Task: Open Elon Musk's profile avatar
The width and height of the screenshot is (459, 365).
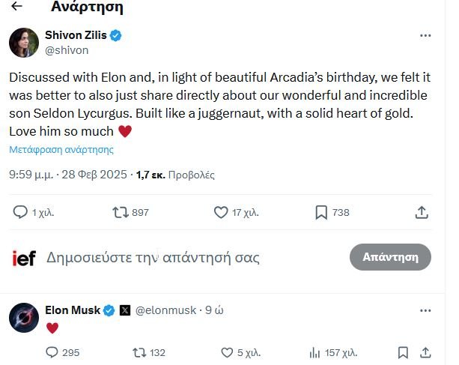Action: [x=24, y=317]
